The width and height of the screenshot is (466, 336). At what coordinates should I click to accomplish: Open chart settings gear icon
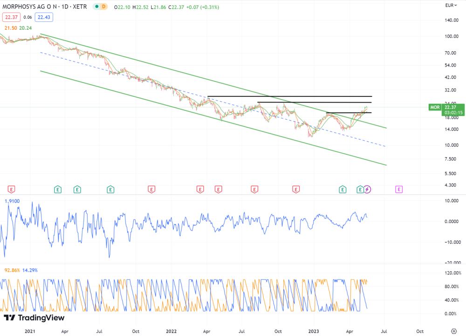pos(453,331)
